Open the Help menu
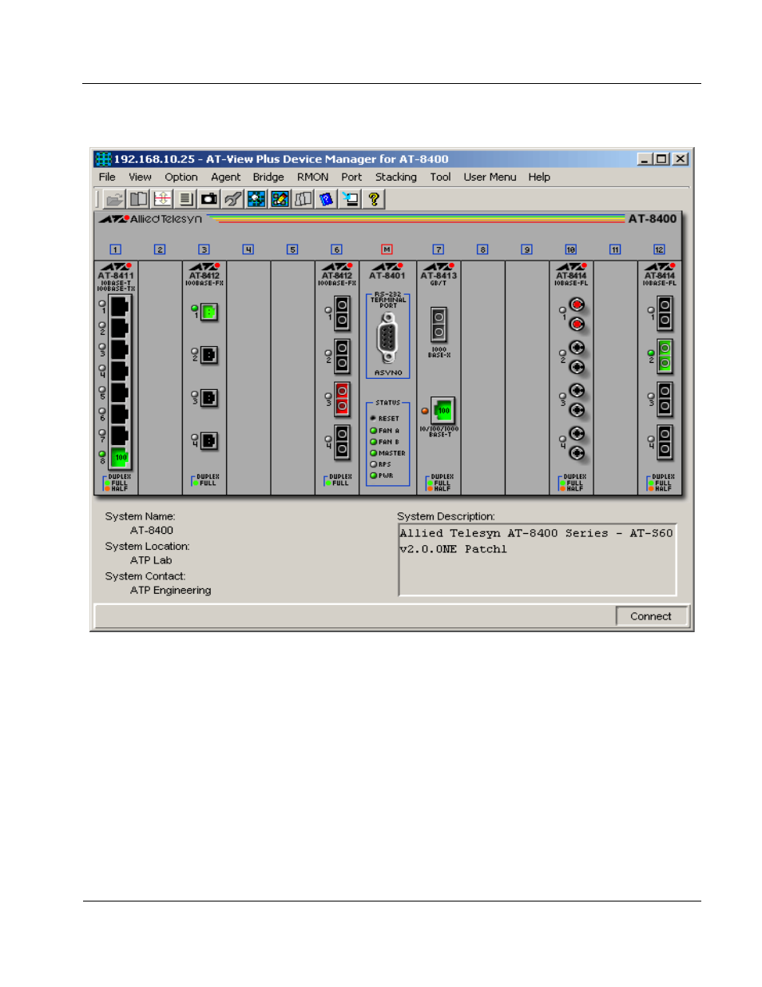The width and height of the screenshot is (762, 987). [539, 177]
